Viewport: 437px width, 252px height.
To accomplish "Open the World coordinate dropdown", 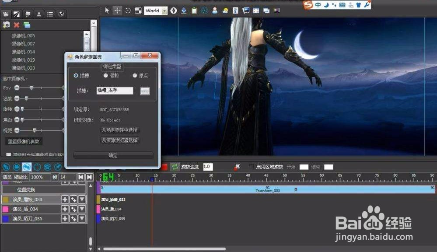I will click(x=165, y=11).
